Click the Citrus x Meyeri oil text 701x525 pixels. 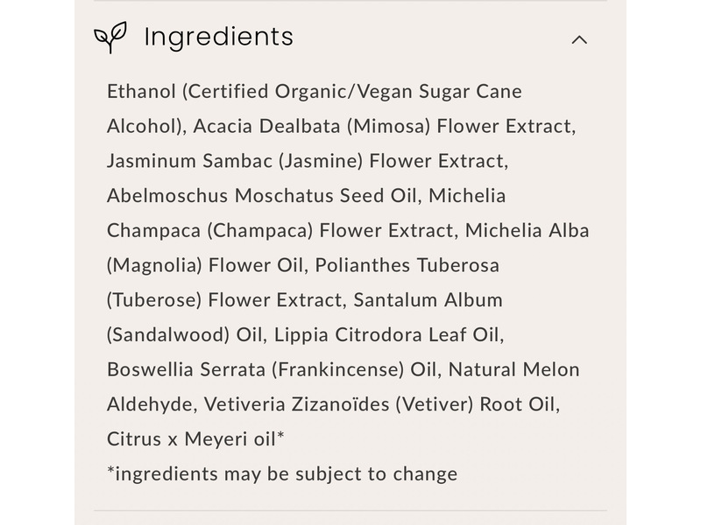[x=195, y=439]
